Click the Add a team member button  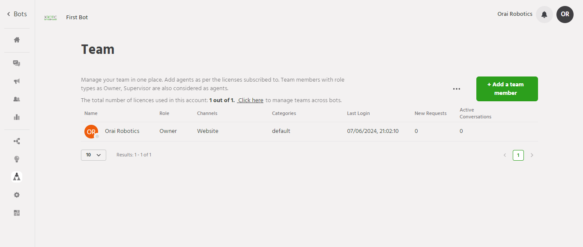click(x=507, y=89)
